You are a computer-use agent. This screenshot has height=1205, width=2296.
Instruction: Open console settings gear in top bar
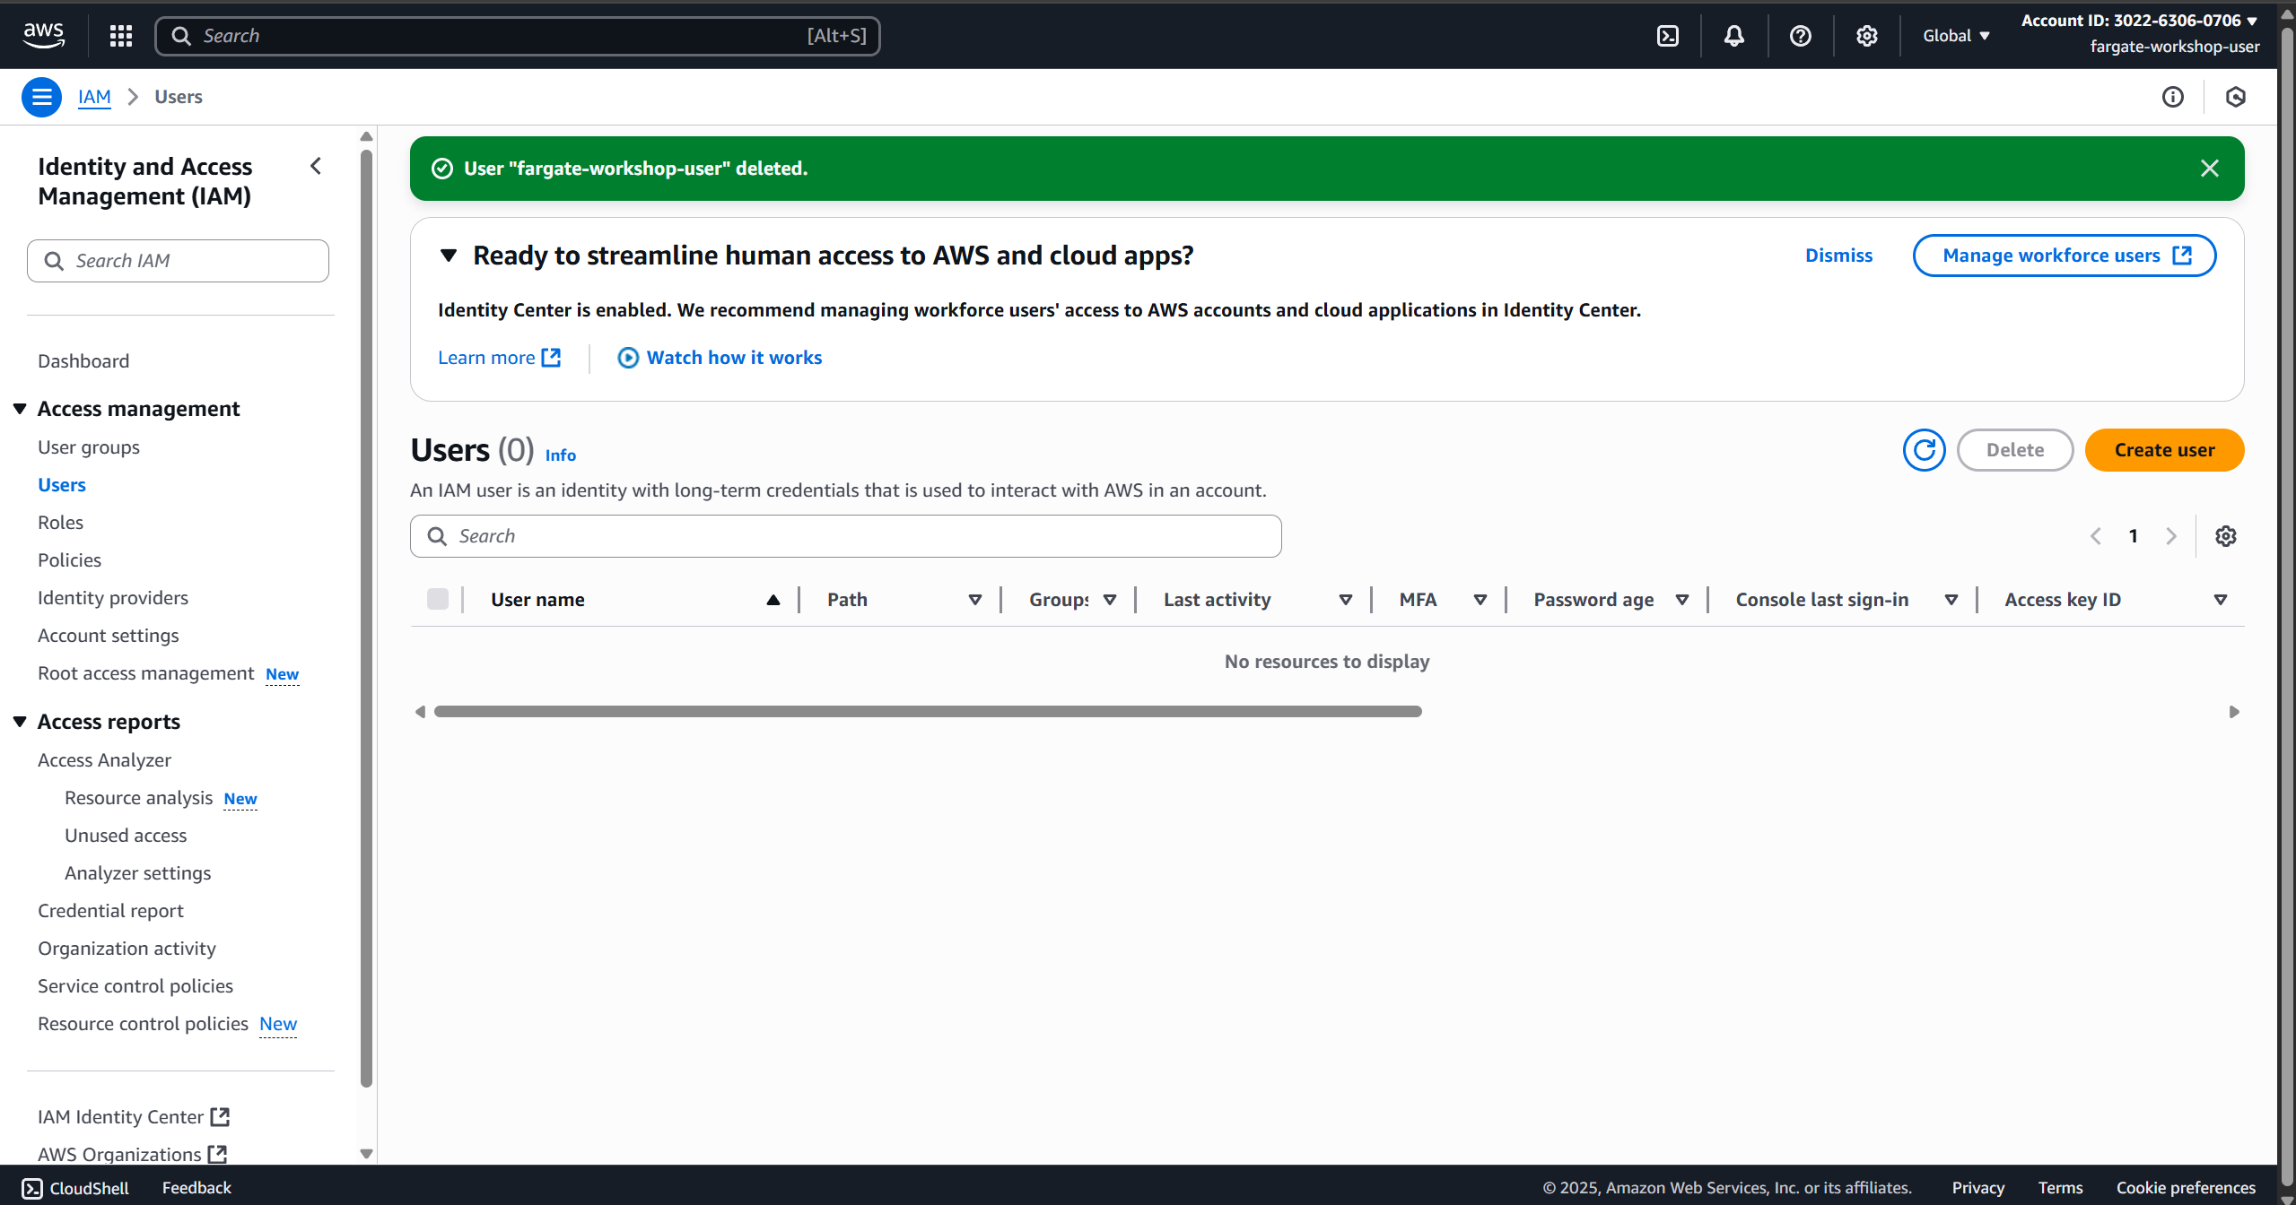tap(1866, 36)
